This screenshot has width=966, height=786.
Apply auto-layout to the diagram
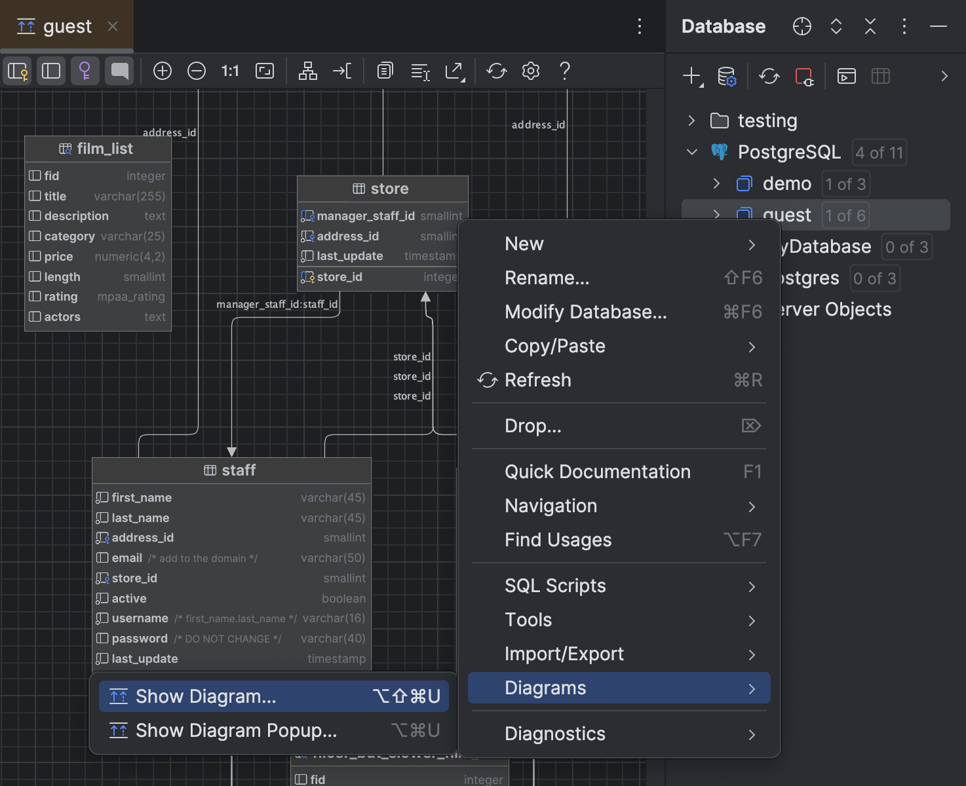coord(307,71)
